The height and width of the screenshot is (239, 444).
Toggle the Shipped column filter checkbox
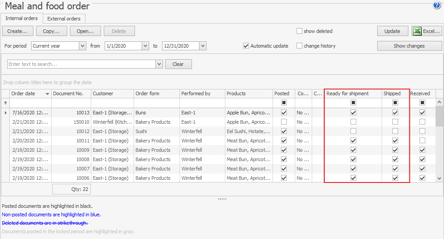pyautogui.click(x=395, y=103)
